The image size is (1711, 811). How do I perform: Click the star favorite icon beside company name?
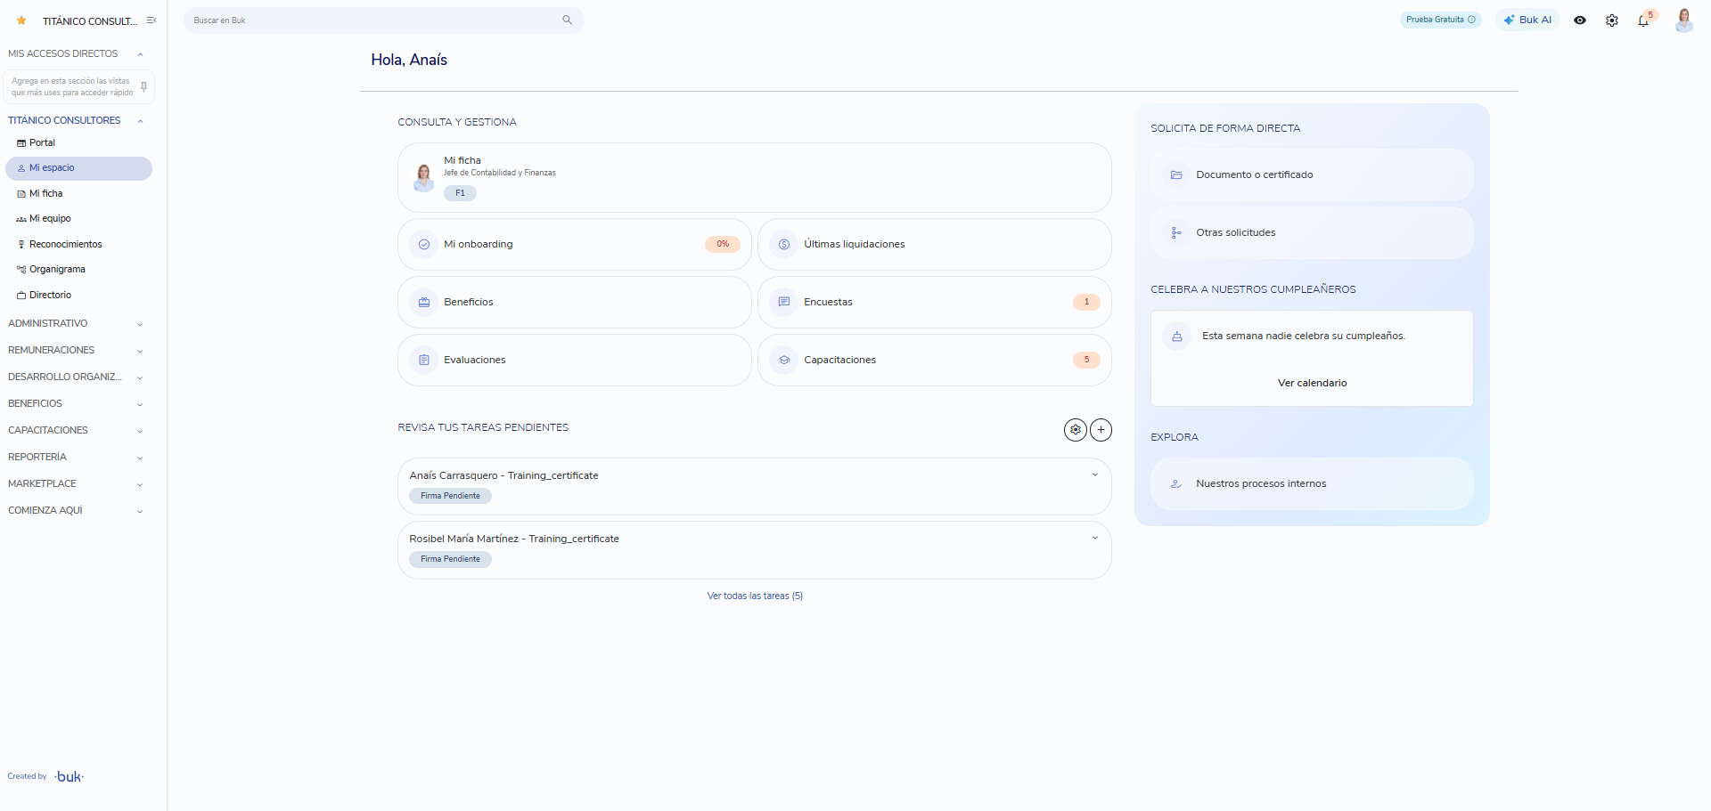click(21, 20)
